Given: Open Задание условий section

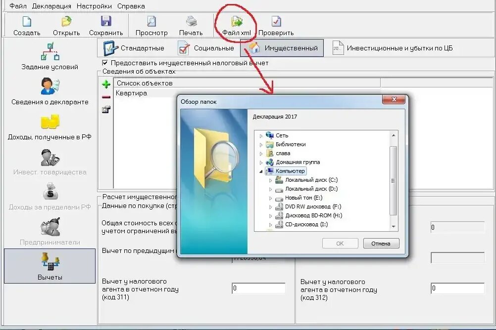Looking at the screenshot, I should [50, 56].
